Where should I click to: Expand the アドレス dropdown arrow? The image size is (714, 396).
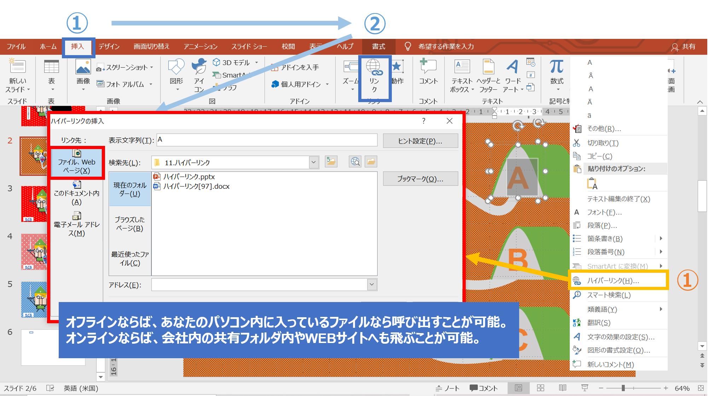pyautogui.click(x=372, y=285)
